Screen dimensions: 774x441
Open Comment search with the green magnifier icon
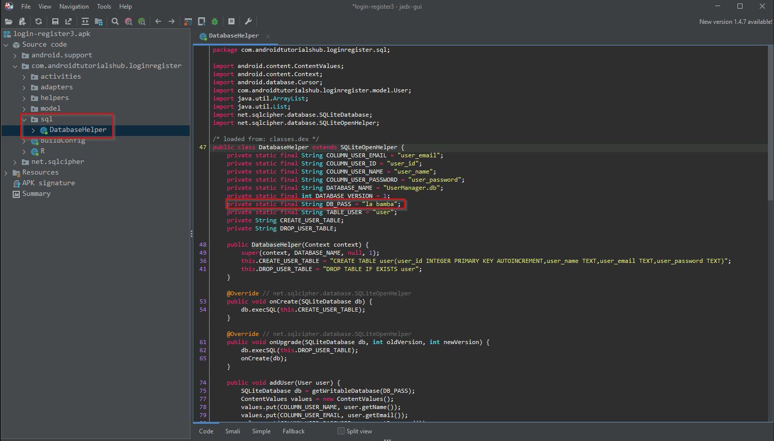(142, 21)
